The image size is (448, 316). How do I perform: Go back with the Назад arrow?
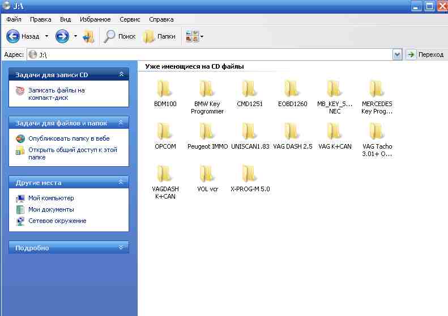[x=13, y=36]
